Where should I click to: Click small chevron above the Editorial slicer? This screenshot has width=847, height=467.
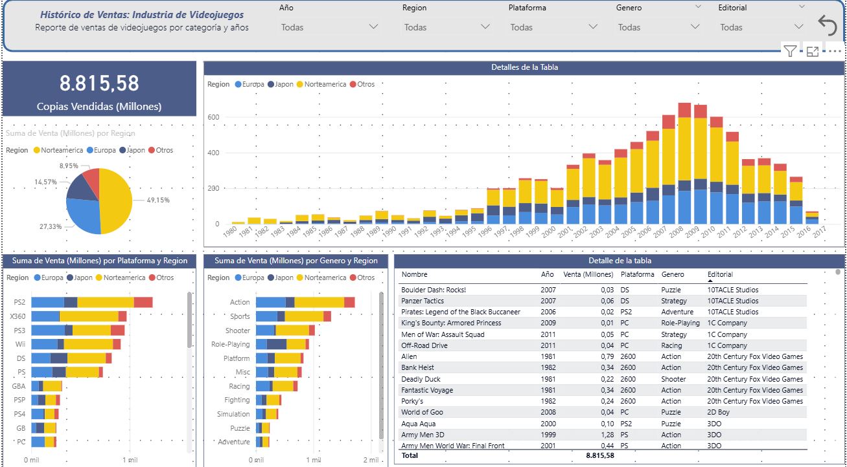tap(802, 6)
